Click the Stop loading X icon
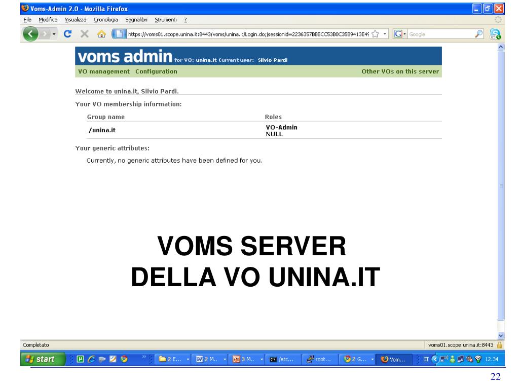The width and height of the screenshot is (519, 389). pyautogui.click(x=85, y=34)
